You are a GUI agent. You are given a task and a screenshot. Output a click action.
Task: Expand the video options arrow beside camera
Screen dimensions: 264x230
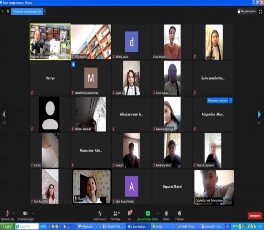click(x=33, y=213)
